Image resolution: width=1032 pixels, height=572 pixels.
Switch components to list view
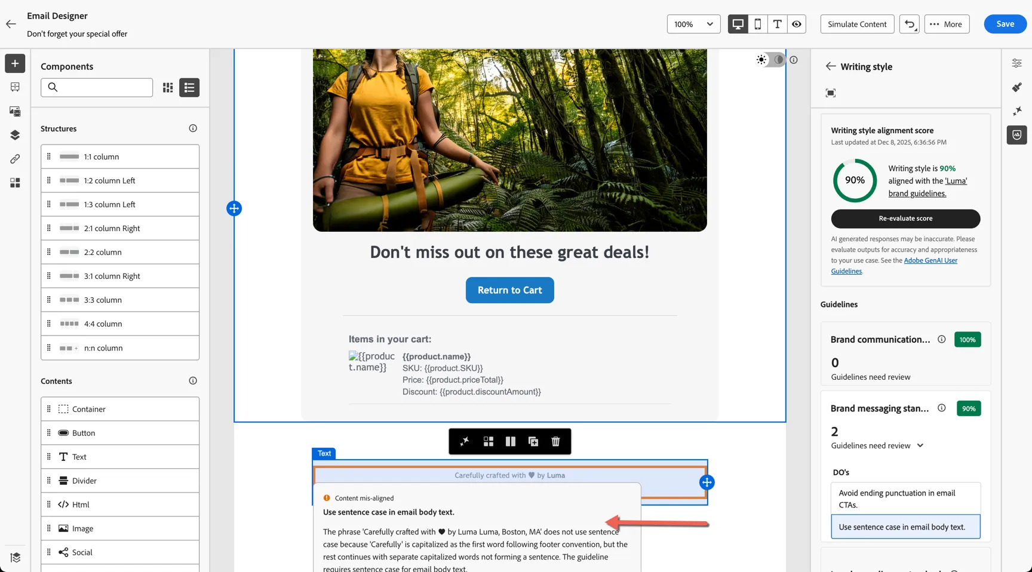tap(189, 88)
